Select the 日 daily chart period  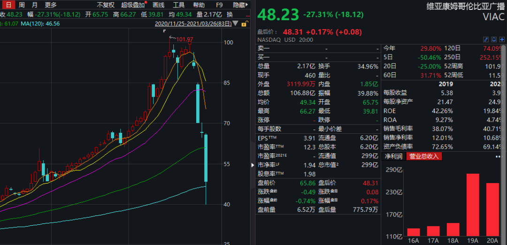8,5
